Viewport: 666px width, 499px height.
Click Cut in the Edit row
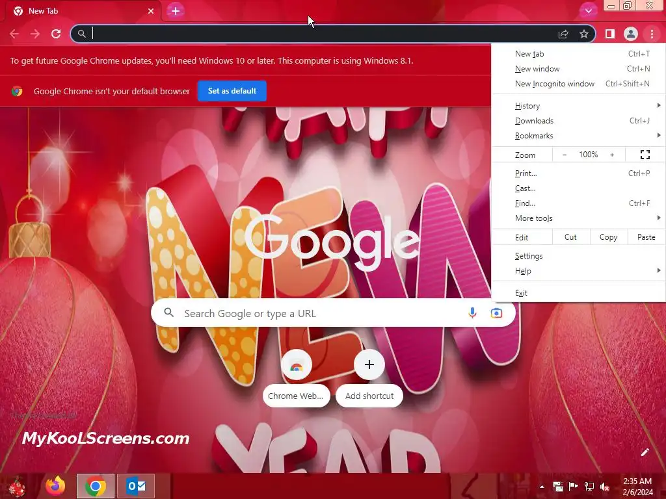point(571,237)
